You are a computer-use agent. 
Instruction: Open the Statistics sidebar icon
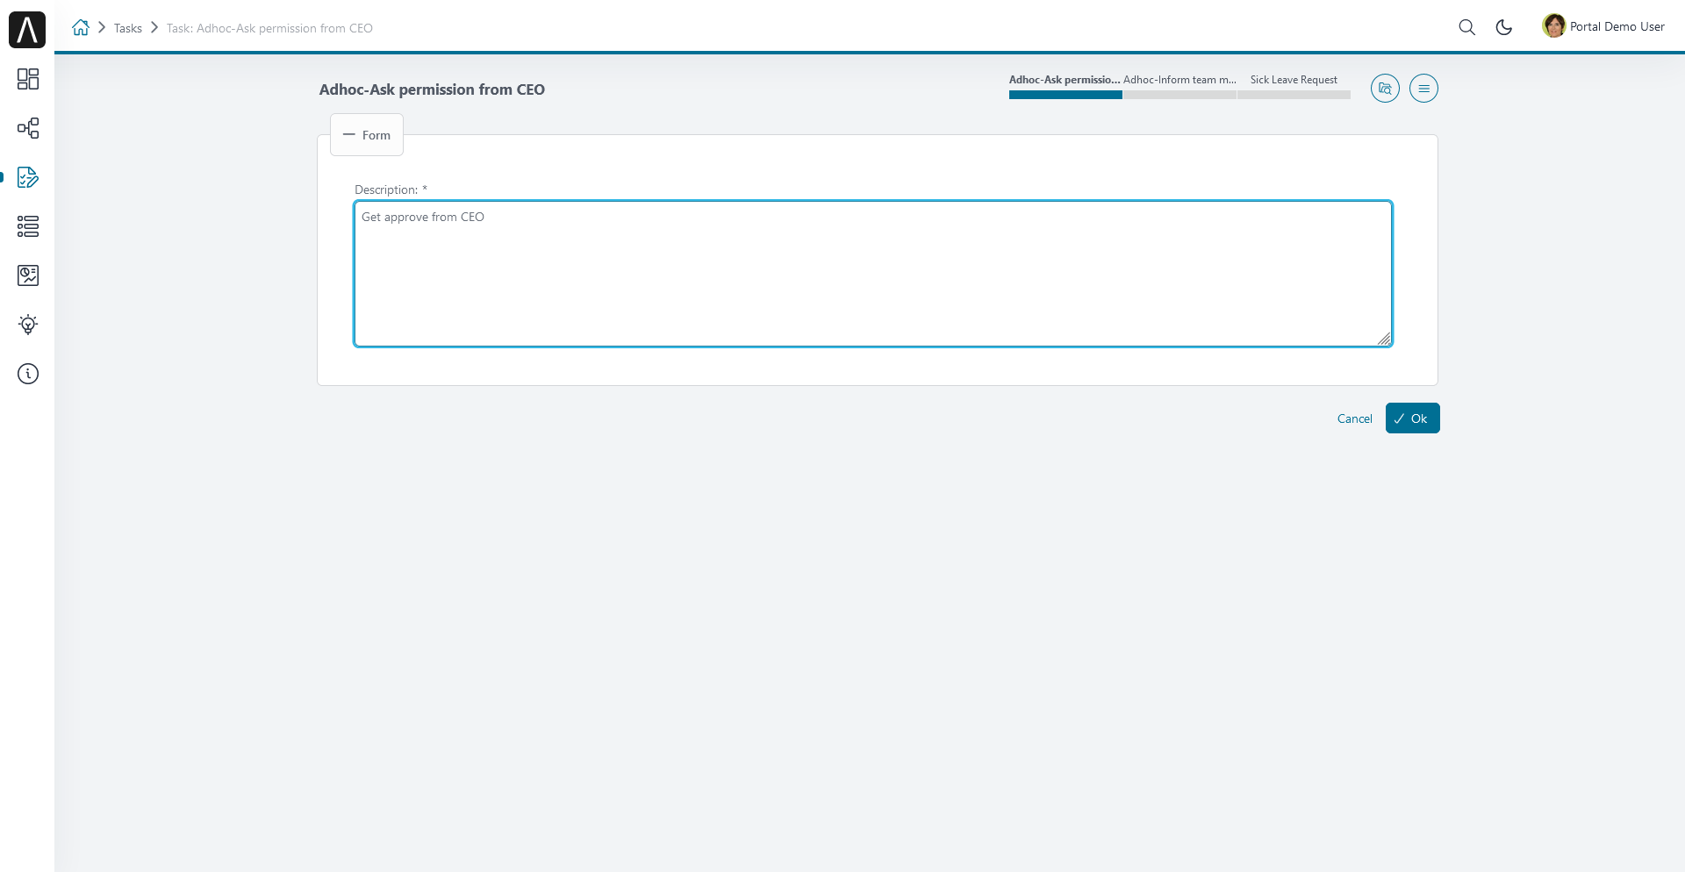click(x=28, y=275)
